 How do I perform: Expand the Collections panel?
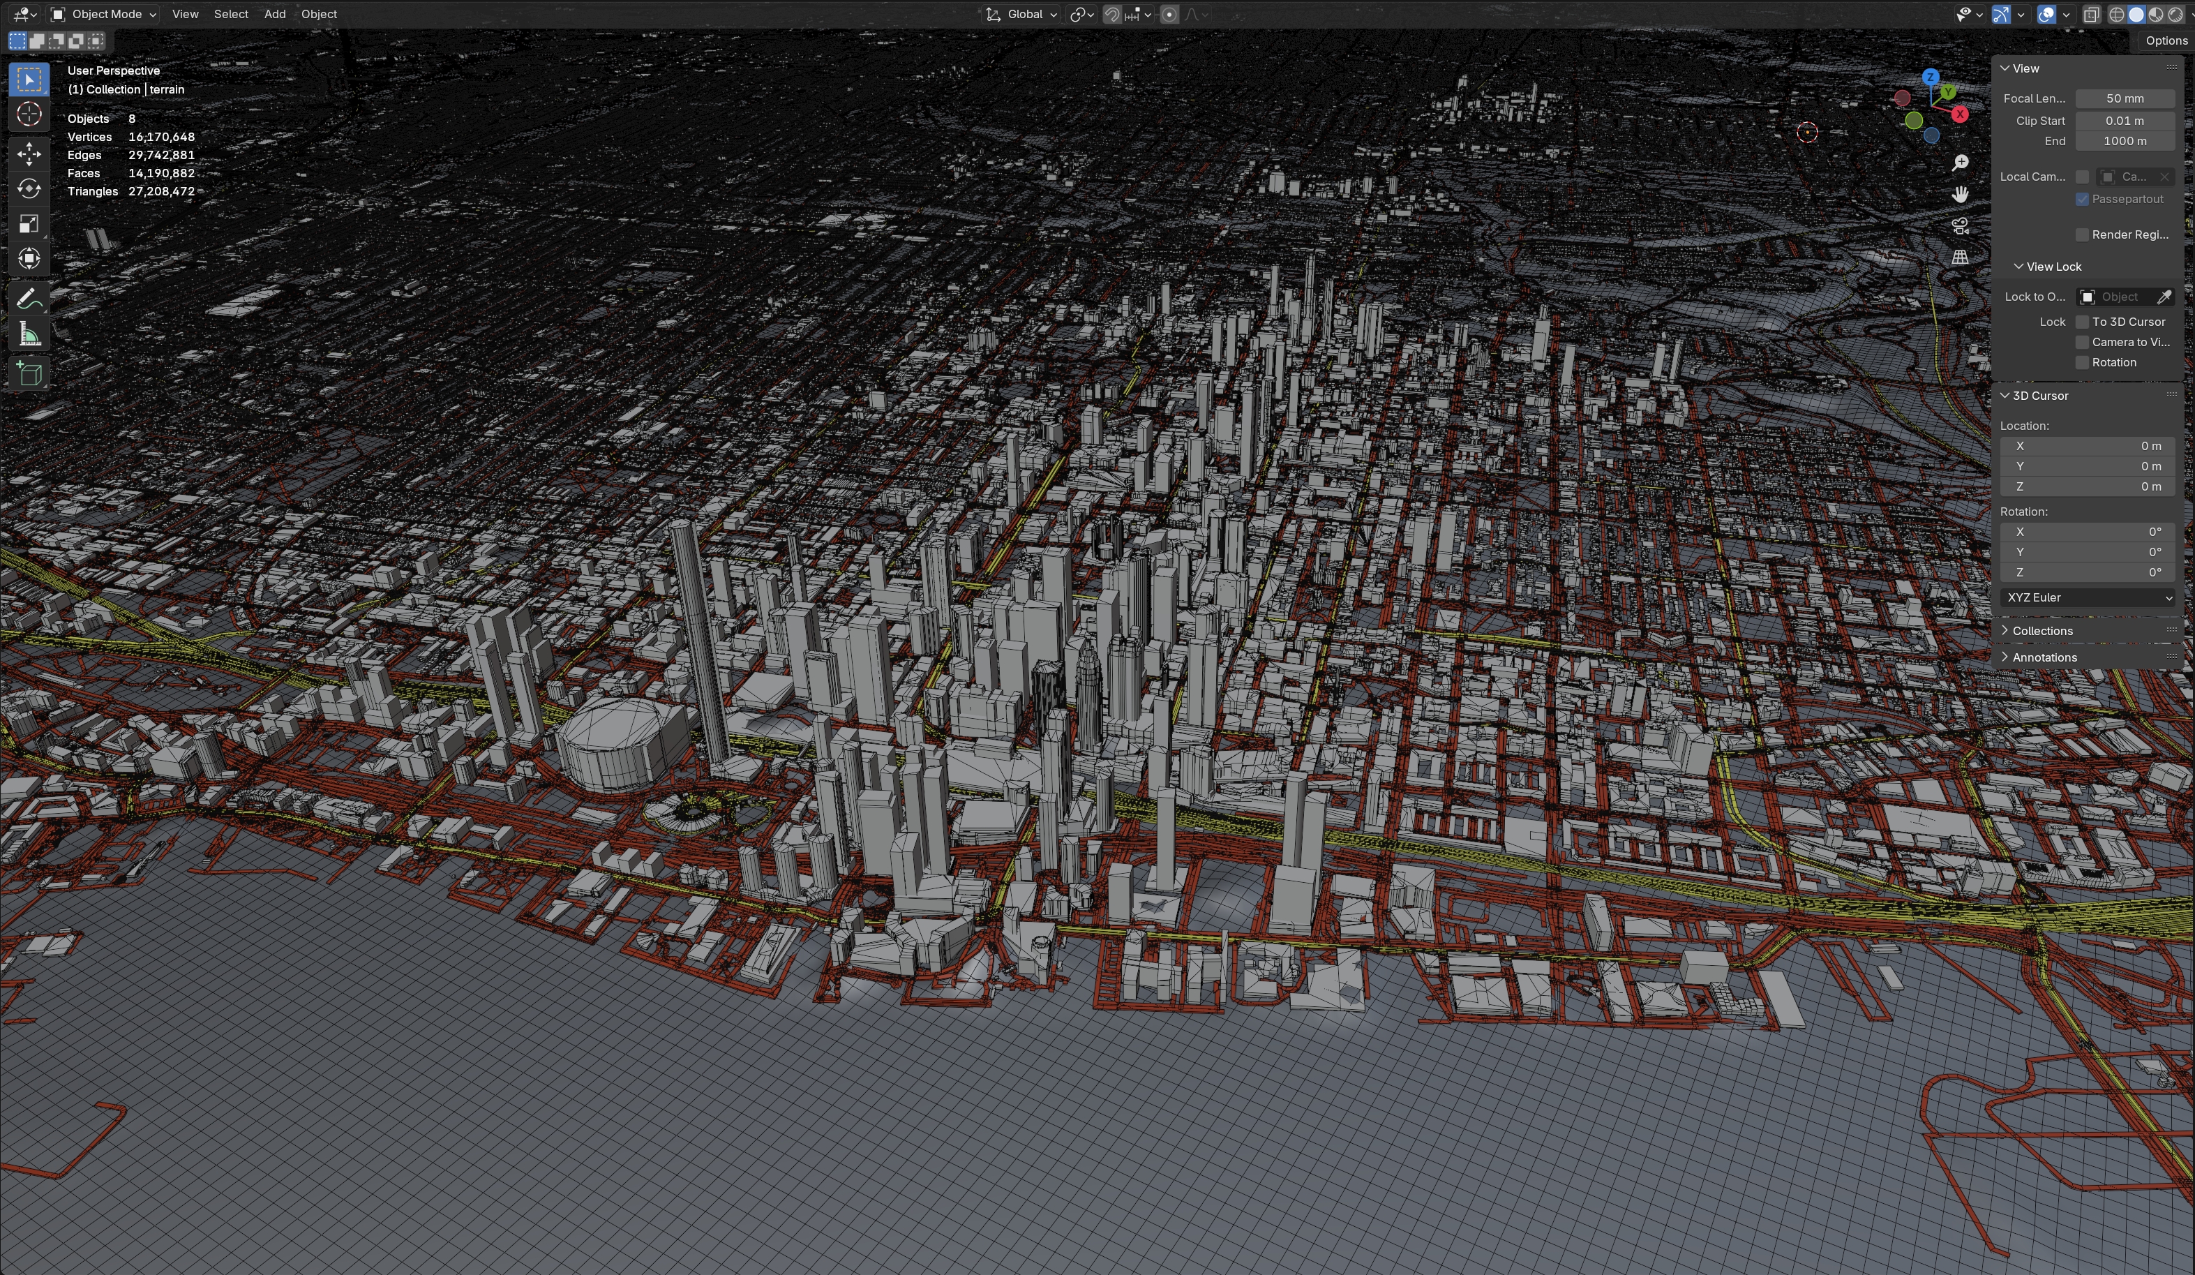point(2042,631)
